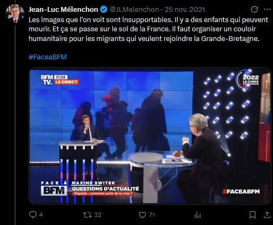Share the tweet via upload icon
The height and width of the screenshot is (225, 273).
(267, 215)
